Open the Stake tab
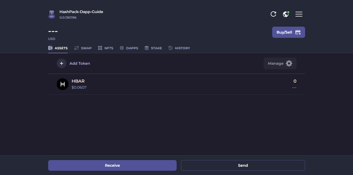Image resolution: width=353 pixels, height=175 pixels. (x=153, y=48)
